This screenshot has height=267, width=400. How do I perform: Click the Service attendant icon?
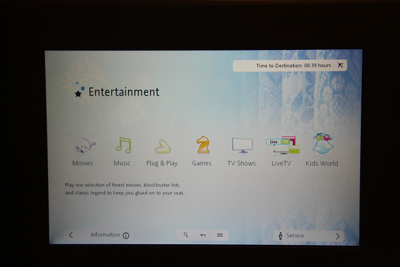click(x=281, y=236)
